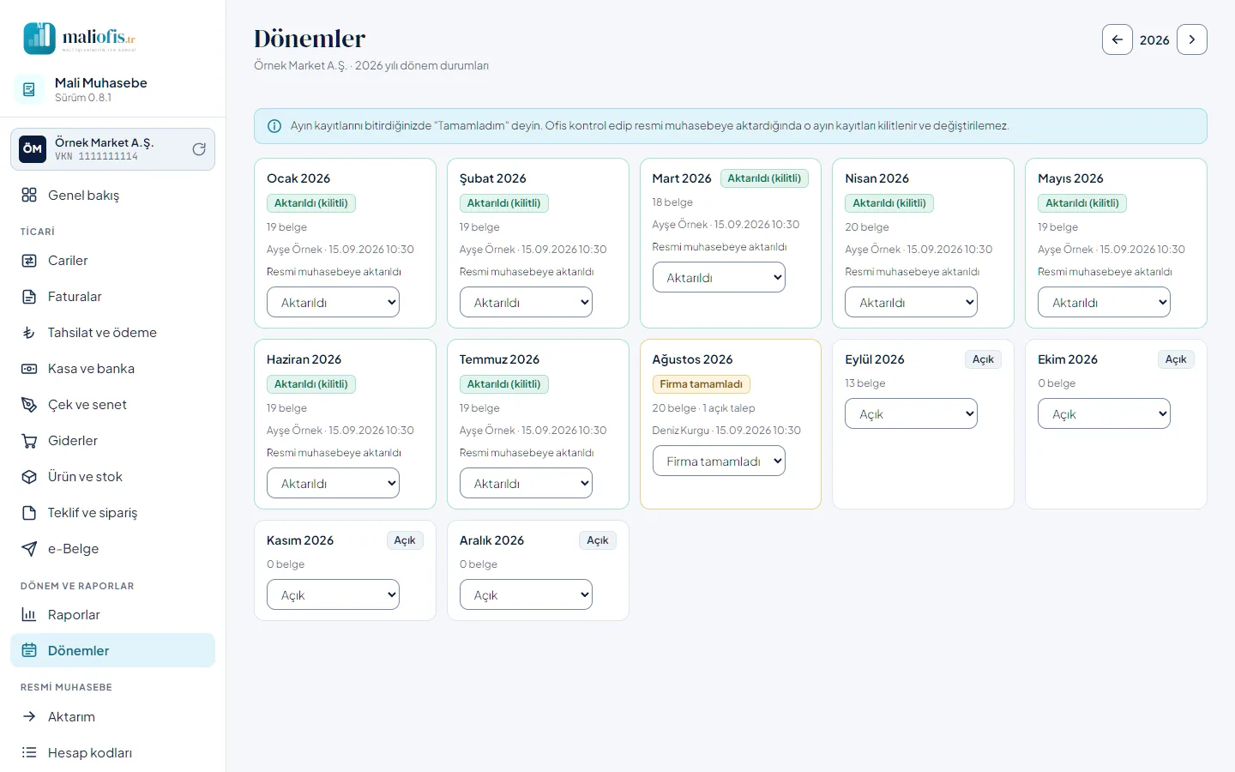This screenshot has width=1235, height=772.
Task: Open the Mart 2026 status dropdown
Action: click(719, 277)
